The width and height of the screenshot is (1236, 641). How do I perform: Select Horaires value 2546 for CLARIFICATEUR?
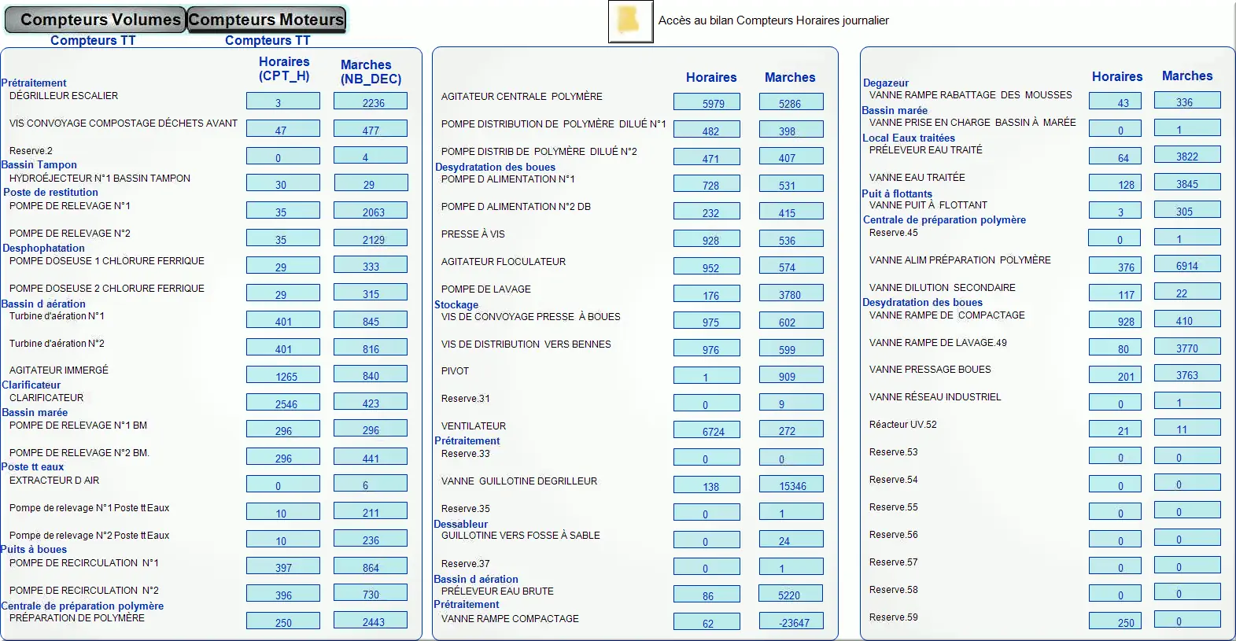[283, 403]
